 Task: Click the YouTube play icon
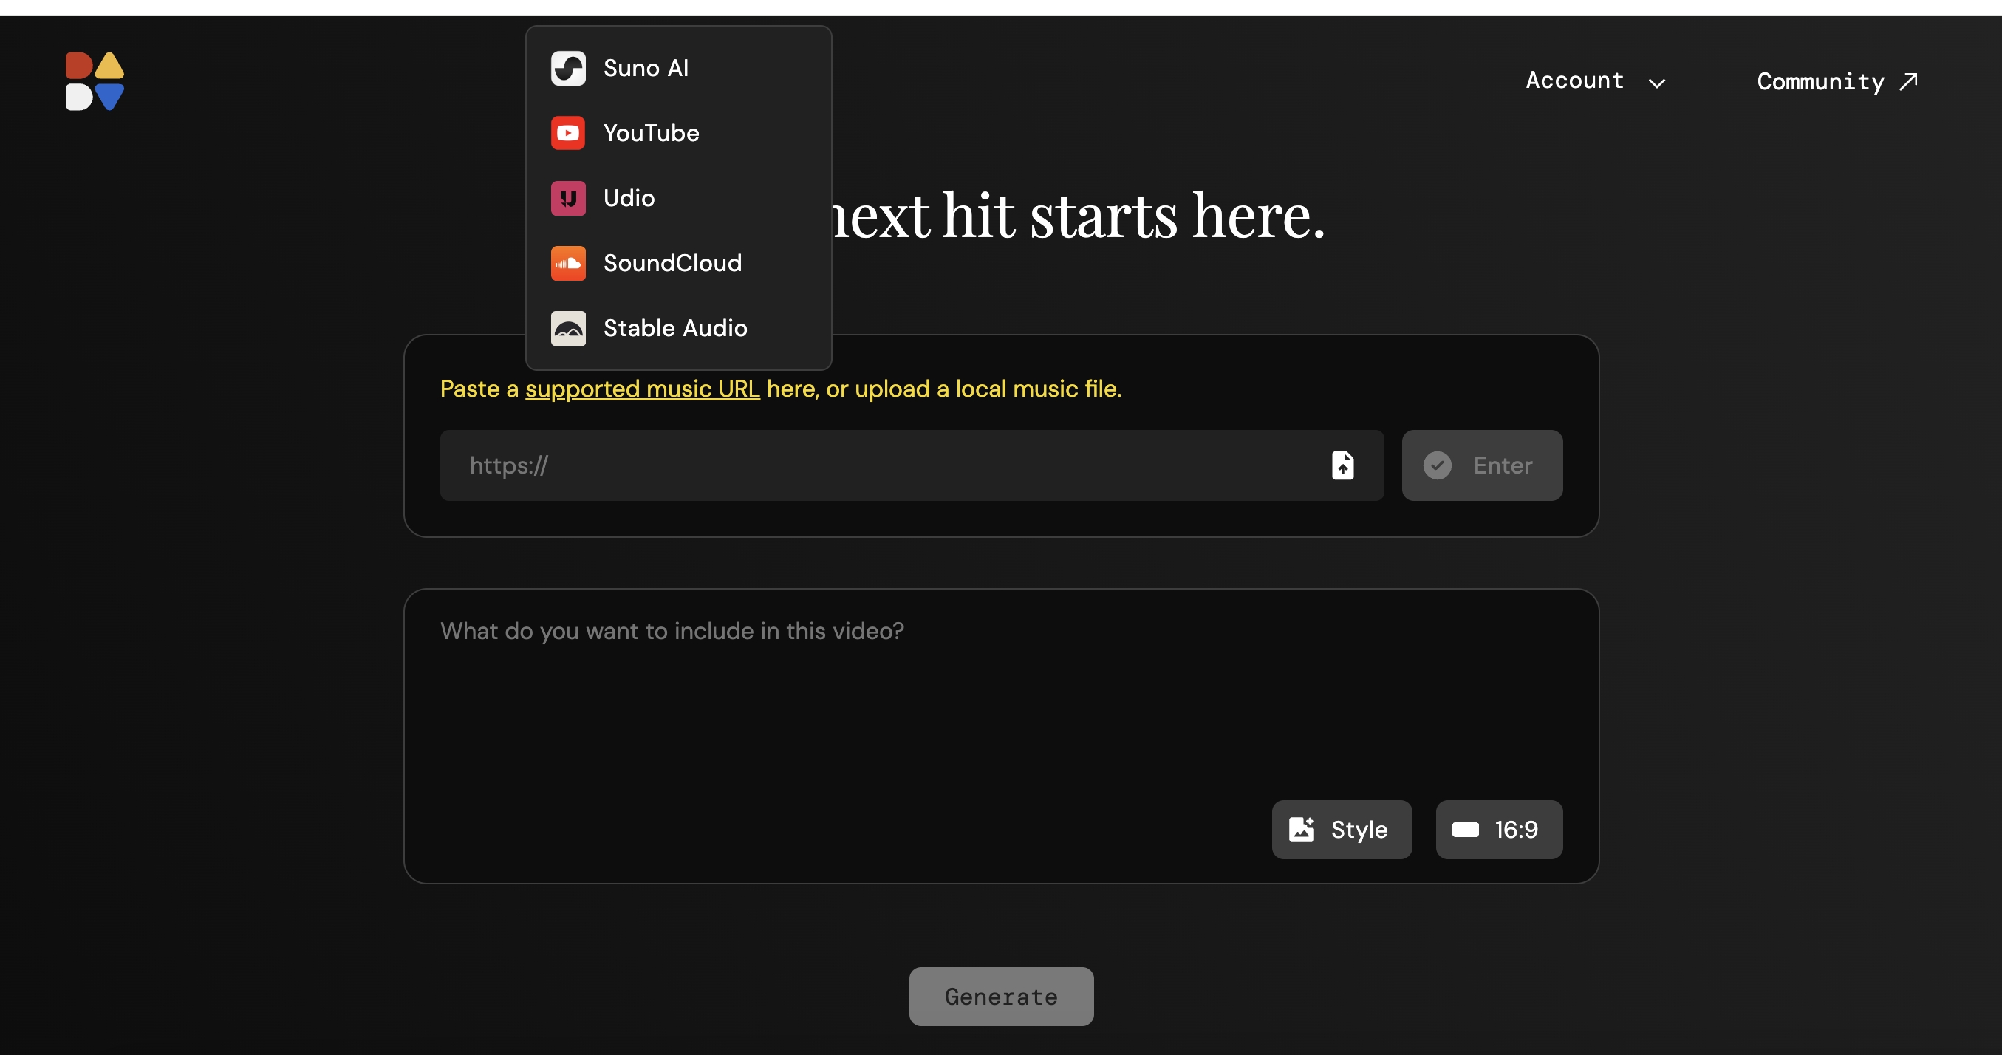[568, 133]
